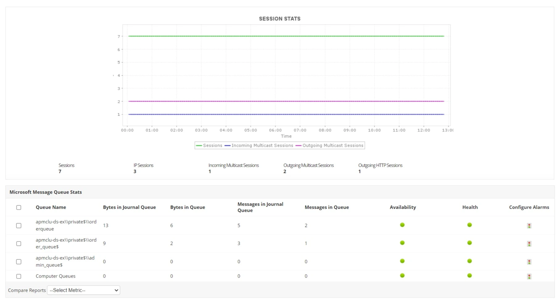Open Configure Alarms for the orderqueue row

pos(529,226)
